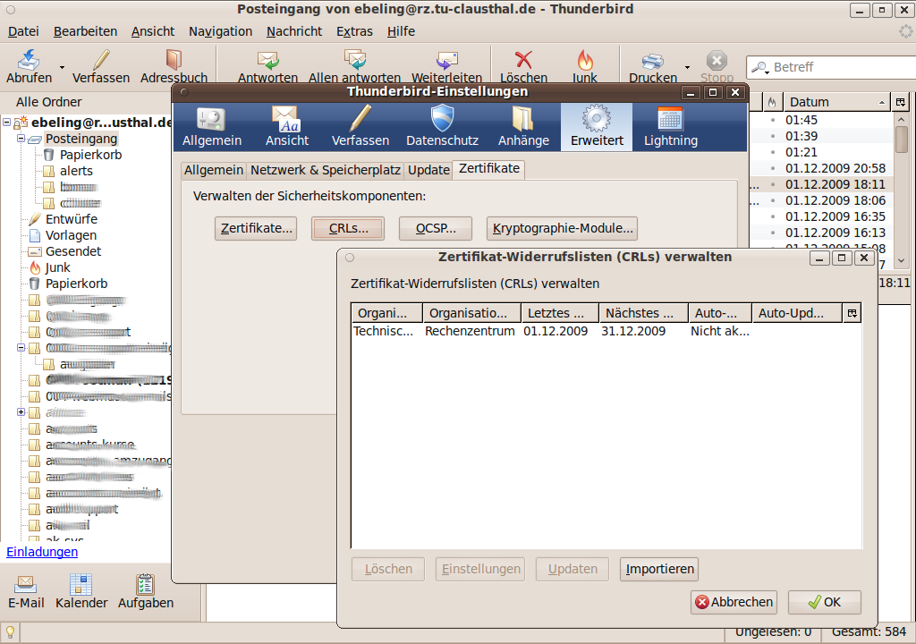Select Lightning calendar category
Screen dimensions: 916x644
pos(671,127)
